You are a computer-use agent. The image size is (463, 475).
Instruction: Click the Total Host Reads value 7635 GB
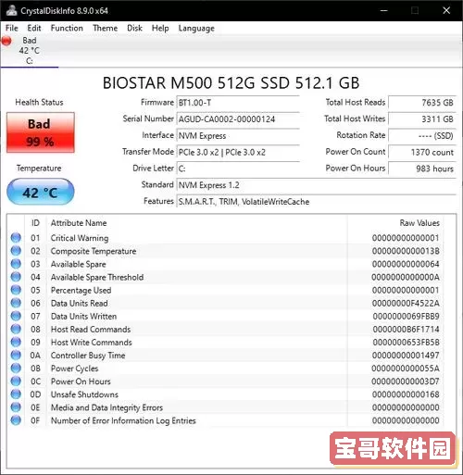422,103
